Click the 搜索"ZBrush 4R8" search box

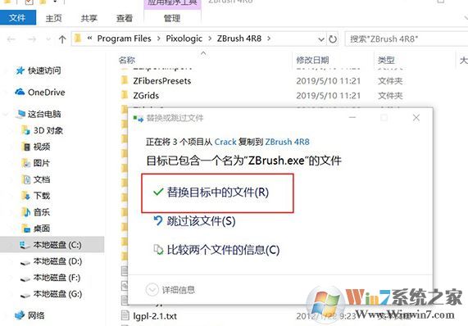(406, 39)
